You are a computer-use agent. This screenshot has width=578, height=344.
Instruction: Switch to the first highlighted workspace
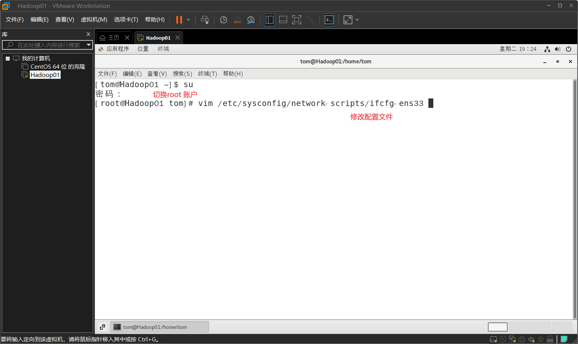pos(498,327)
